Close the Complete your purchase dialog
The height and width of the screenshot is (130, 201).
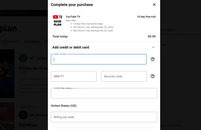[x=154, y=5]
